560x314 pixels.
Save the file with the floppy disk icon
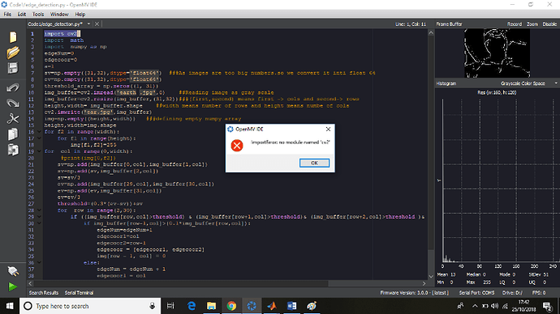(x=13, y=68)
